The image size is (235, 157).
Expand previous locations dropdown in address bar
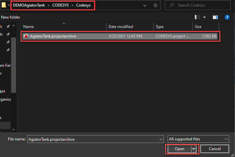point(144,6)
